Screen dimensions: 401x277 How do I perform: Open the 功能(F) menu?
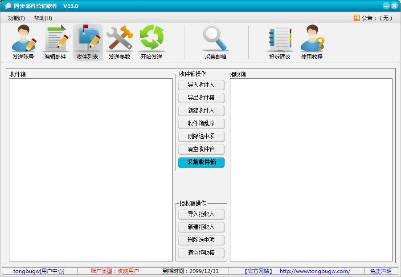click(16, 18)
